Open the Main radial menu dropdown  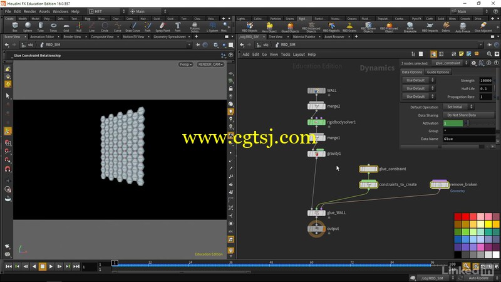click(x=148, y=11)
